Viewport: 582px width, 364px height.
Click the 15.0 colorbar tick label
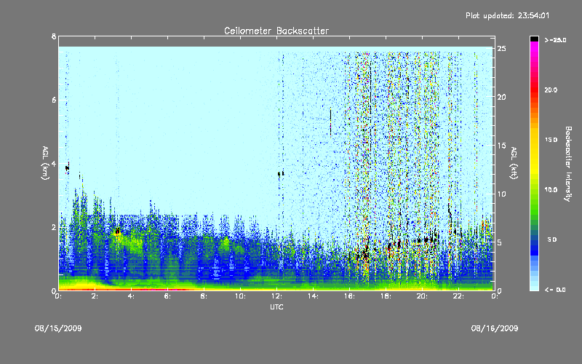(551, 140)
